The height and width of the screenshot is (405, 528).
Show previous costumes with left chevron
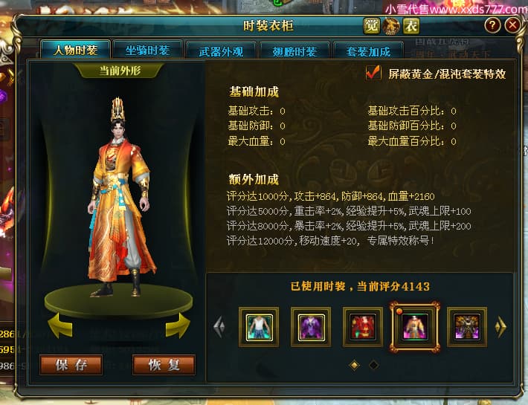[x=219, y=327]
